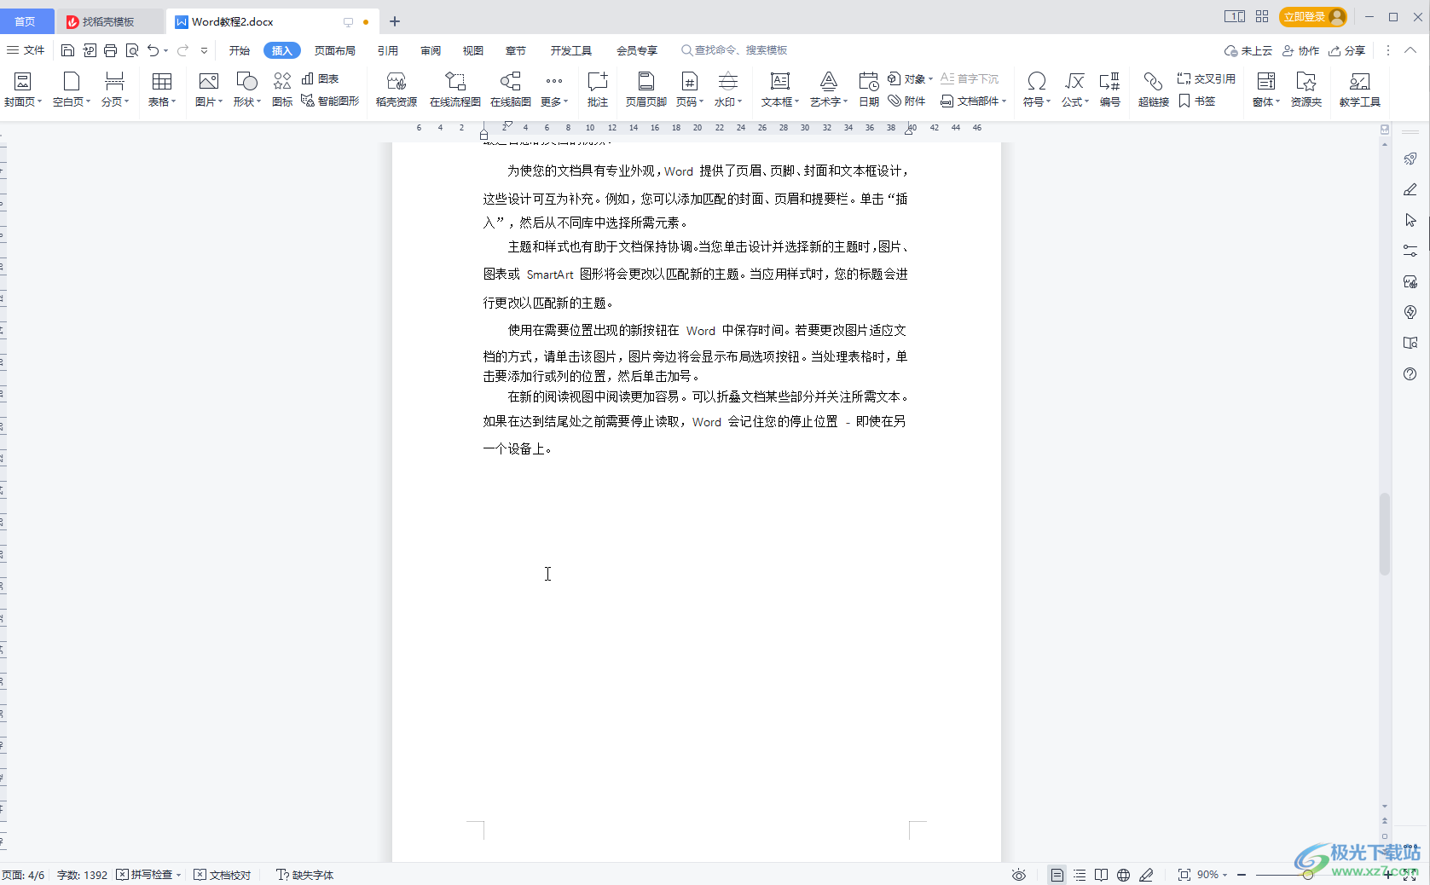The image size is (1430, 885).
Task: Switch to page layout view
Action: (1057, 875)
